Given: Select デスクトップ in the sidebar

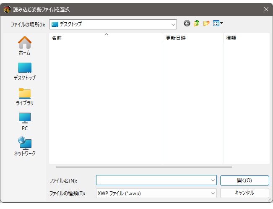Looking at the screenshot, I should [25, 71].
